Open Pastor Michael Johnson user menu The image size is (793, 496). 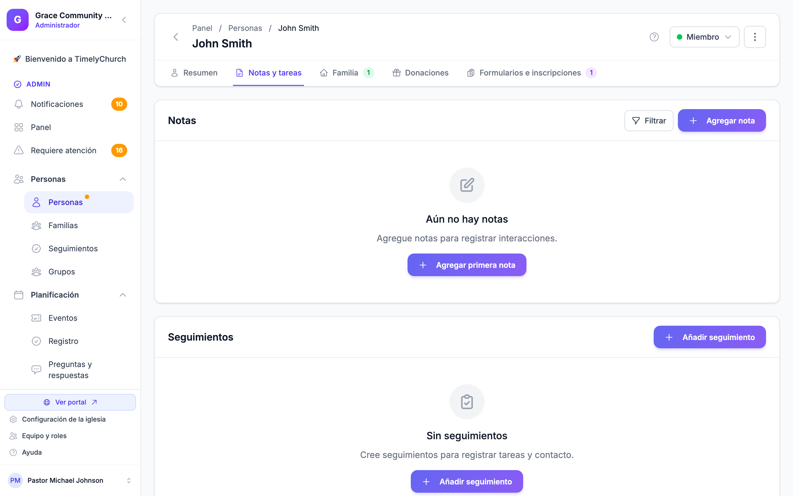coord(70,481)
